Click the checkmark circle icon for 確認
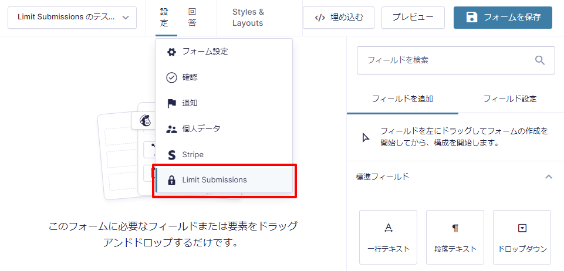Image resolution: width=564 pixels, height=271 pixels. coord(171,77)
